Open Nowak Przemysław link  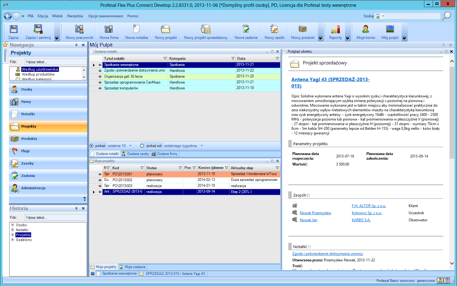[x=315, y=213]
